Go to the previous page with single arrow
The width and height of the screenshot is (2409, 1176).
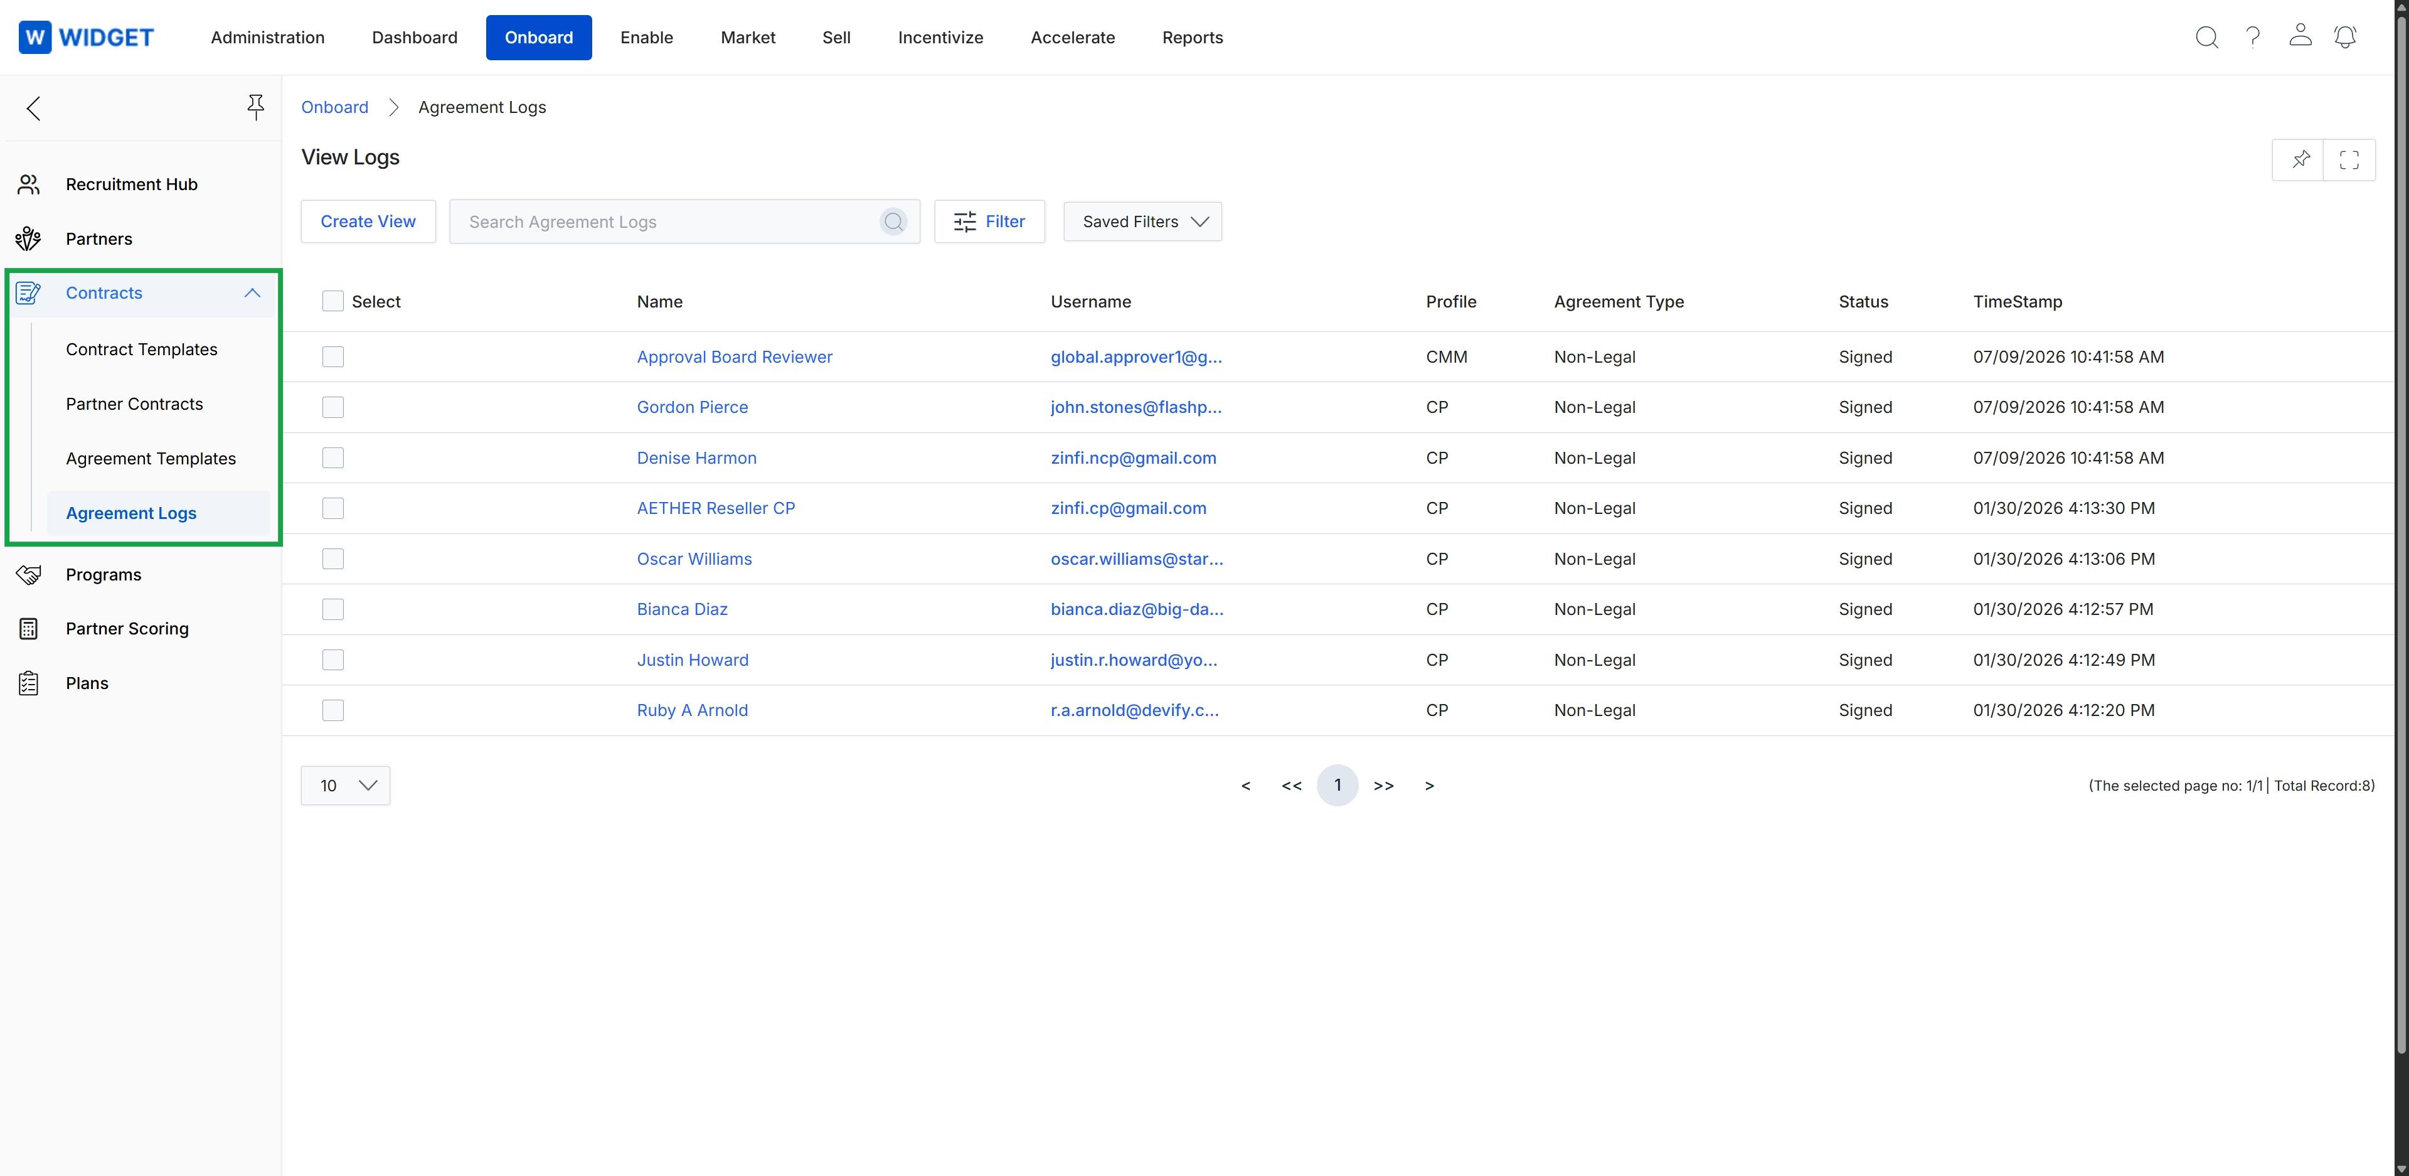(x=1246, y=786)
